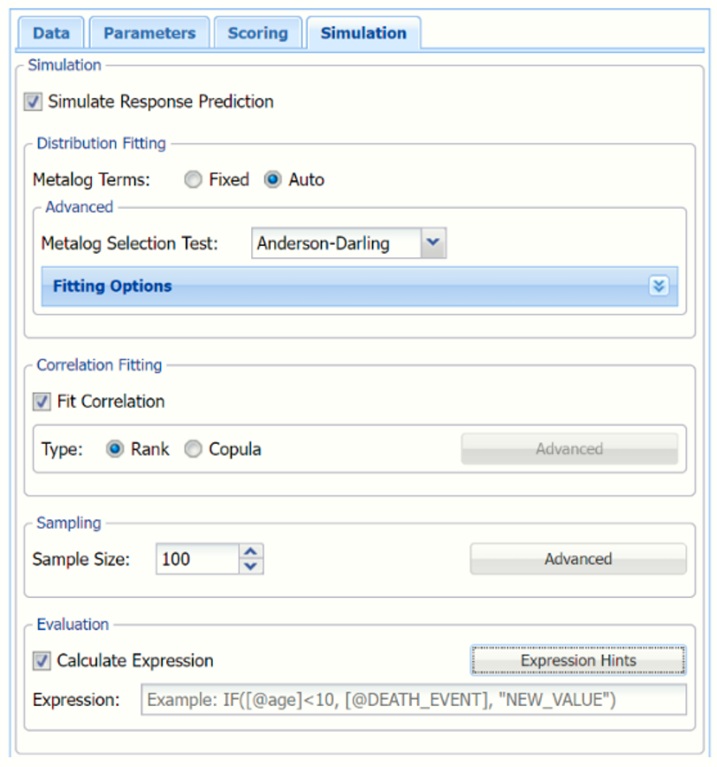Screen dimensions: 717x767
Task: Expand Fitting Options double-chevron icon
Action: pos(659,286)
